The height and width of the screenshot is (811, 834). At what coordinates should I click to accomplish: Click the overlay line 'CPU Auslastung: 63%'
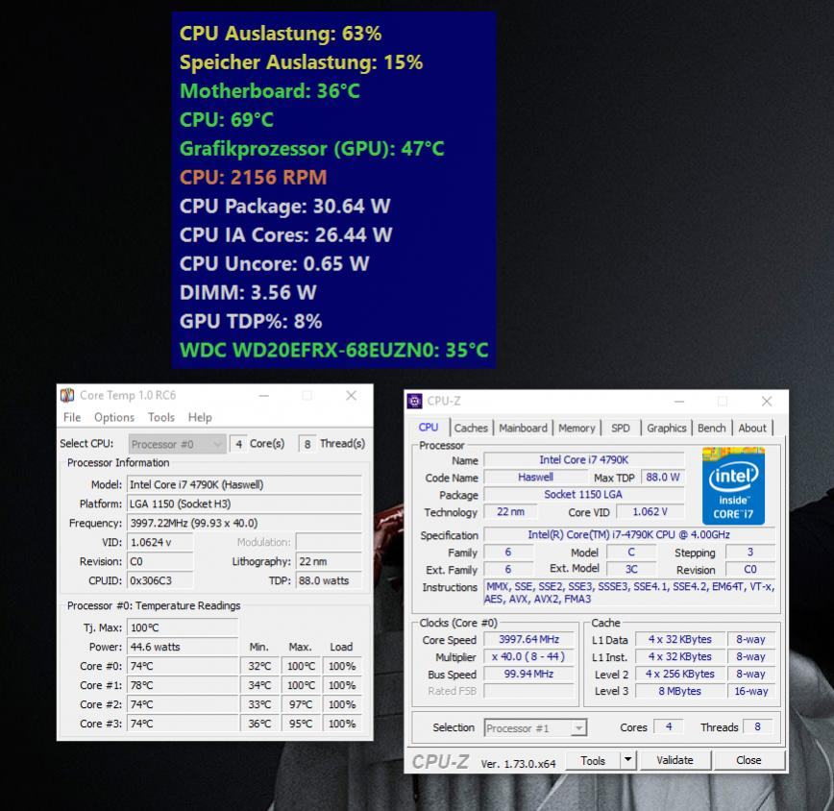click(281, 34)
